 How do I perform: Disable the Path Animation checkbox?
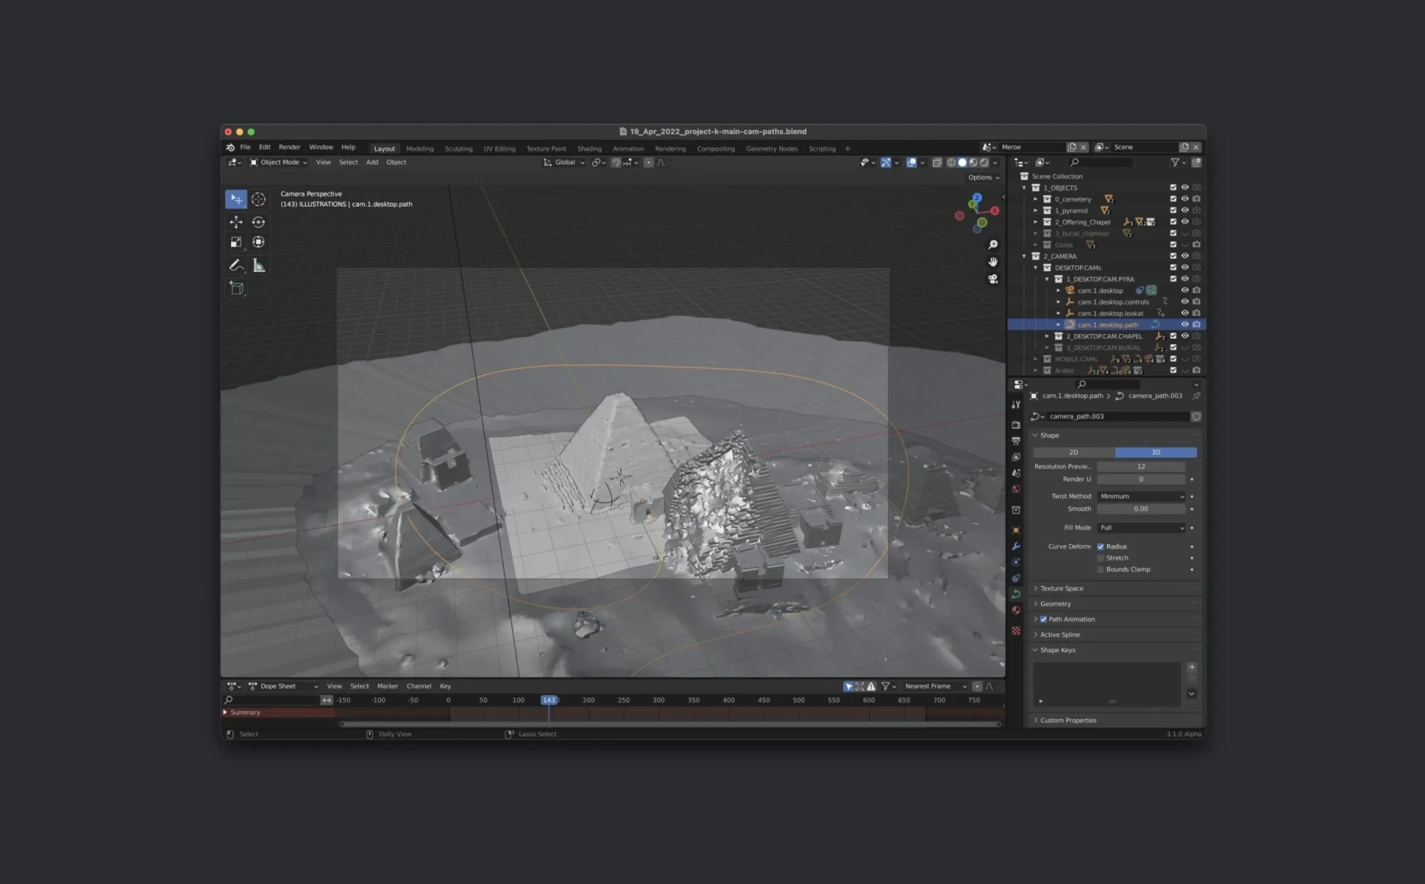pyautogui.click(x=1043, y=619)
